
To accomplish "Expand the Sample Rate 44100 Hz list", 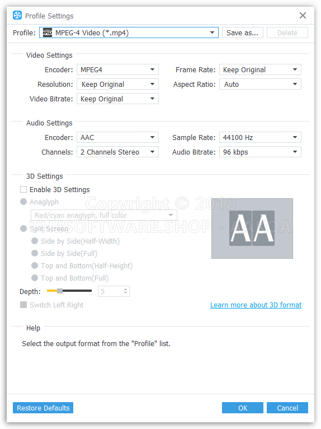I will [260, 137].
